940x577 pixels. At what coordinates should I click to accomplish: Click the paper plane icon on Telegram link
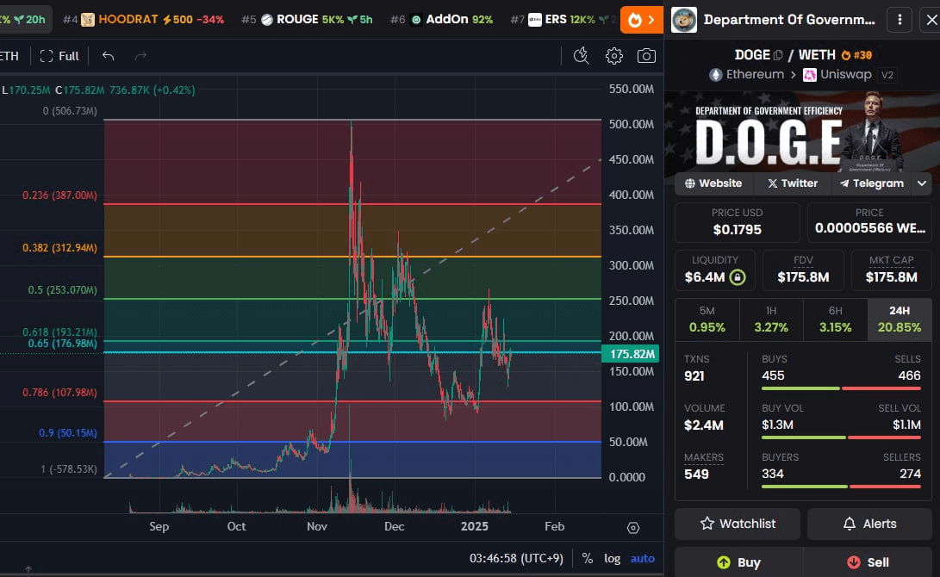(x=844, y=183)
